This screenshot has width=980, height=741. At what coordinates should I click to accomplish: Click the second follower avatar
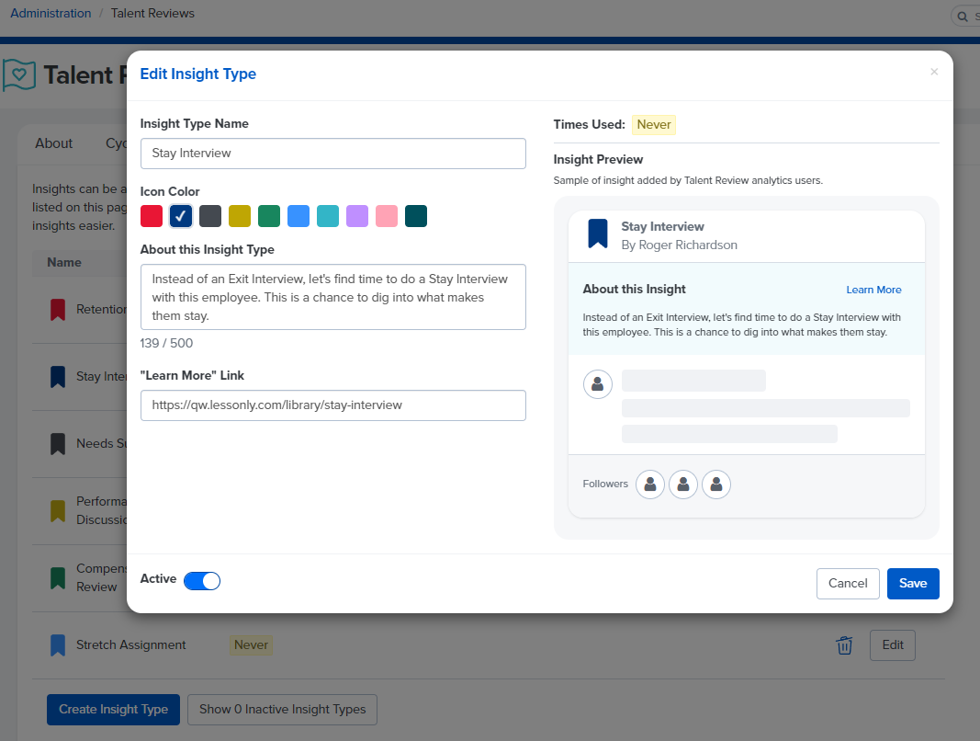(683, 484)
